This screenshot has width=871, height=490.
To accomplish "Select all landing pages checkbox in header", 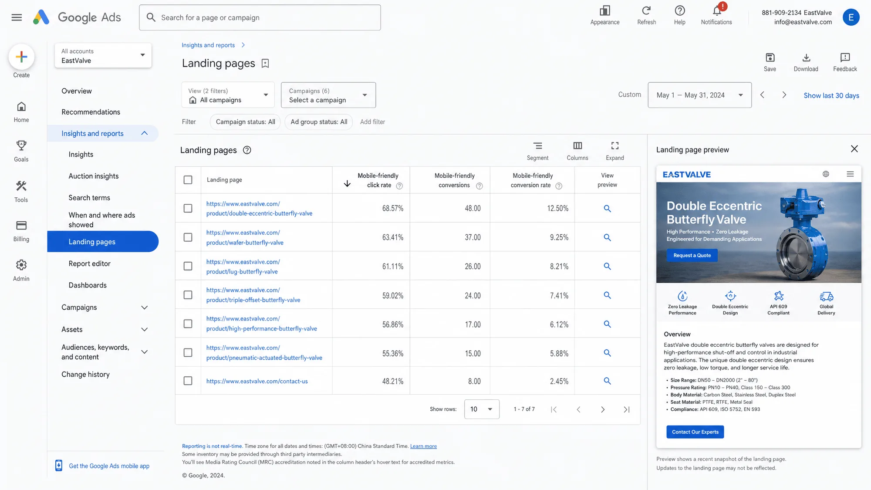I will (188, 180).
